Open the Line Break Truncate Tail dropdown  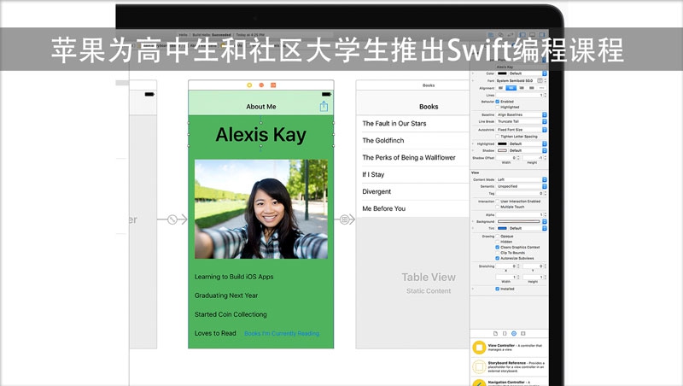pyautogui.click(x=522, y=121)
